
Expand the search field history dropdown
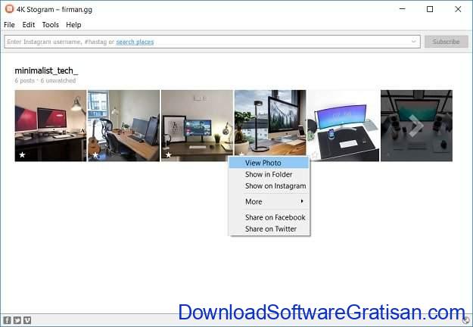coord(414,42)
